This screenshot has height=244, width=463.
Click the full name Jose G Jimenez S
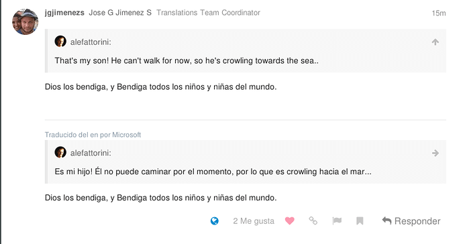pos(120,13)
